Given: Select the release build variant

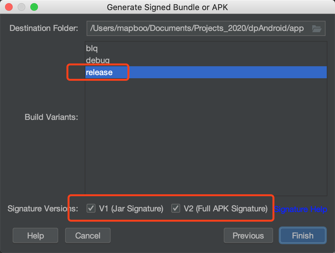Looking at the screenshot, I should click(99, 72).
